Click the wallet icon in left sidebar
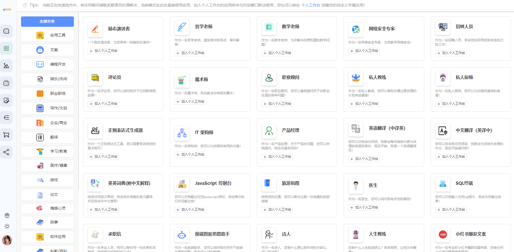The width and height of the screenshot is (514, 252). pos(6,83)
